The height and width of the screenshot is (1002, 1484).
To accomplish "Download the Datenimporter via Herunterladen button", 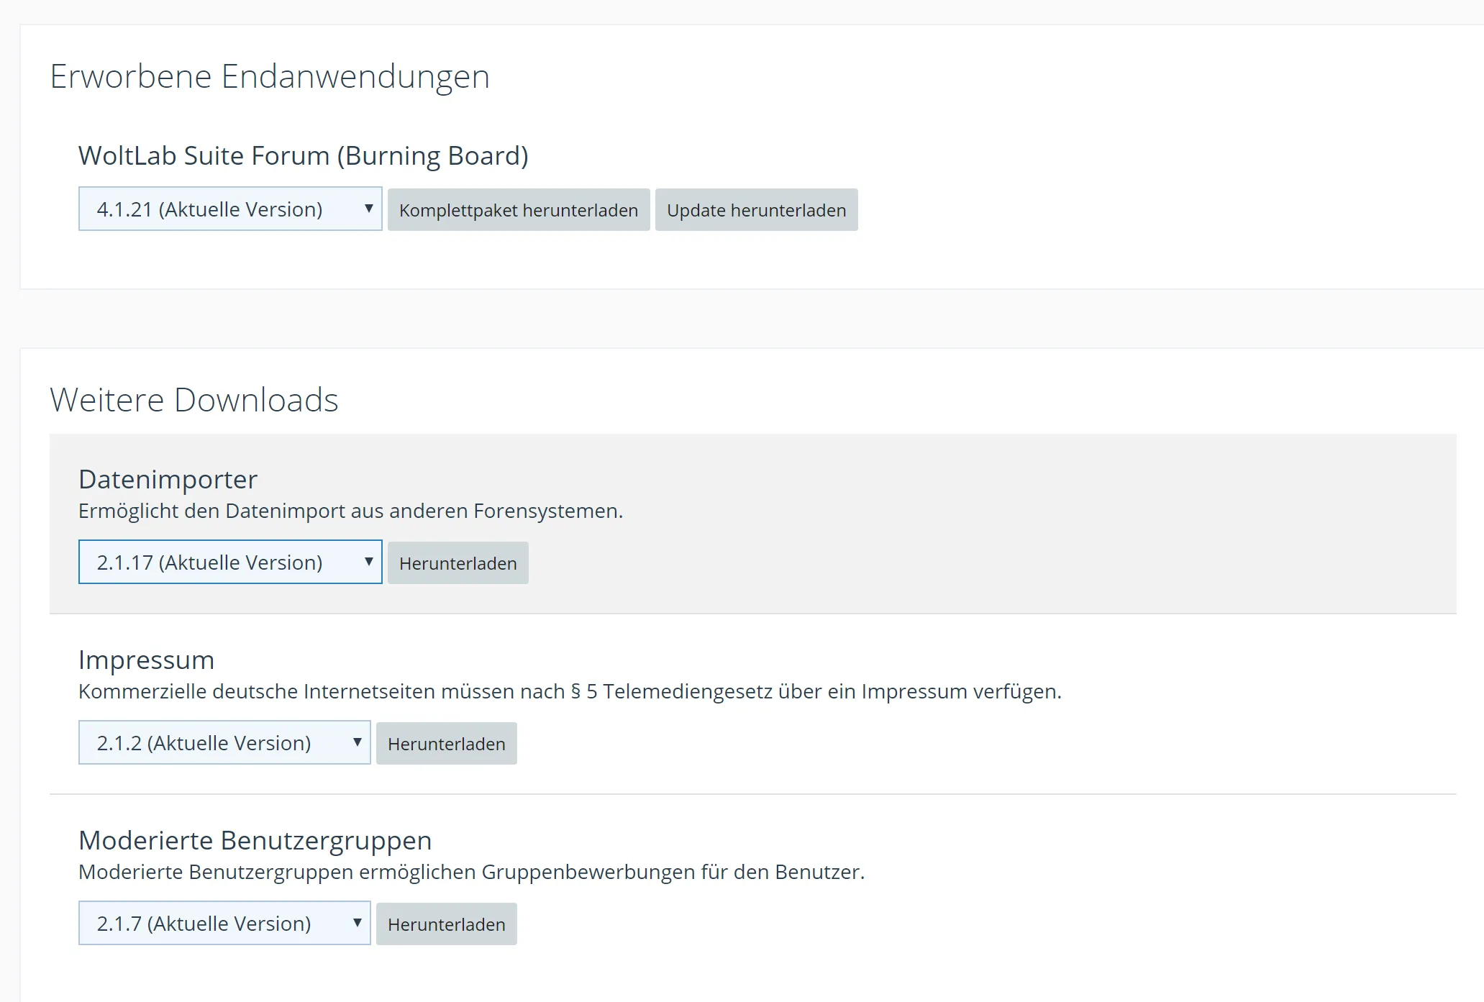I will (458, 563).
